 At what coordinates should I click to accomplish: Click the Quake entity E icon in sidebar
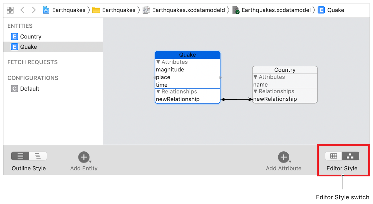click(x=14, y=47)
